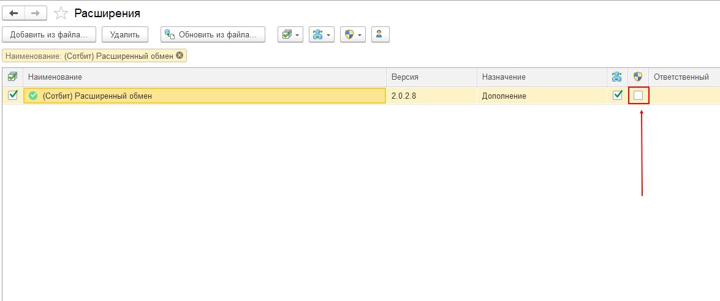This screenshot has height=301, width=720.
Task: Uncheck the checkbox left of the shield column
Action: pyautogui.click(x=618, y=96)
